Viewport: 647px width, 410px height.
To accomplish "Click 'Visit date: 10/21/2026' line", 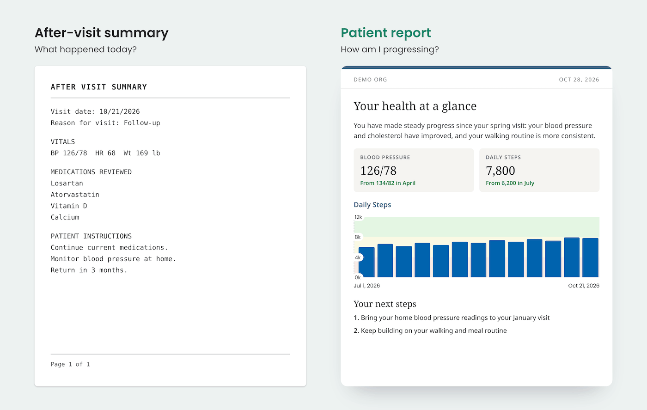I will click(x=95, y=111).
